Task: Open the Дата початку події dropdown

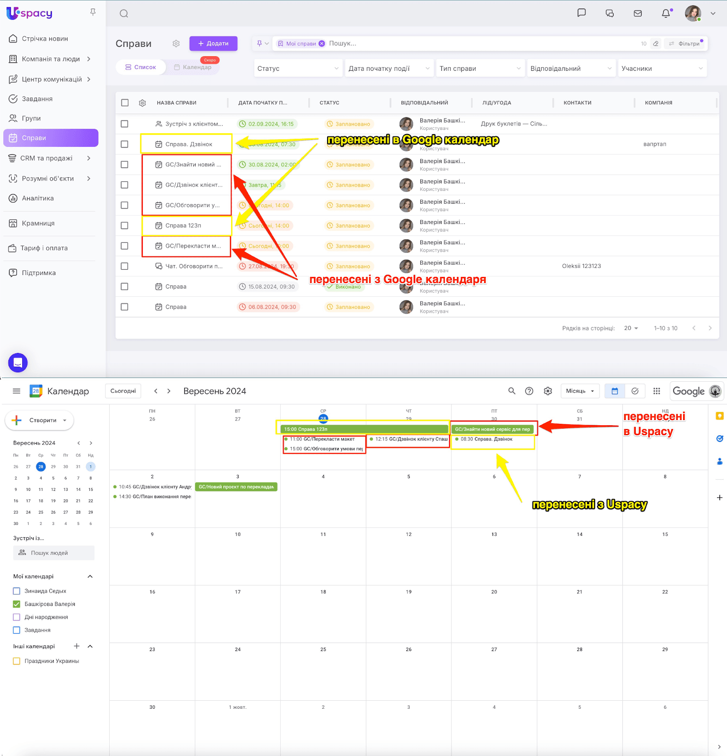Action: (389, 69)
